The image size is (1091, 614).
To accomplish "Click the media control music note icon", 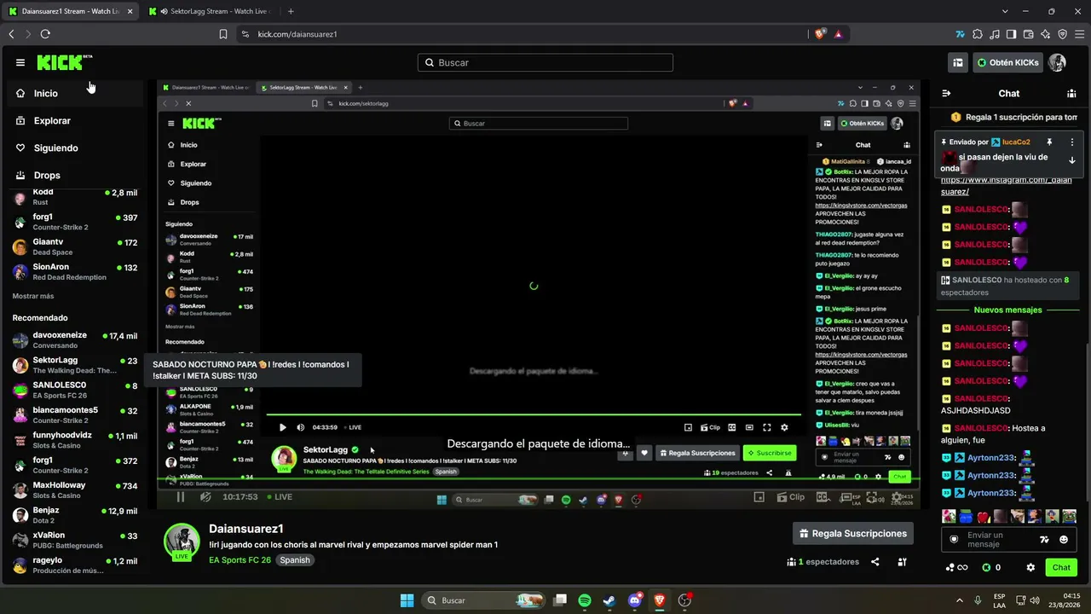I will click(995, 34).
